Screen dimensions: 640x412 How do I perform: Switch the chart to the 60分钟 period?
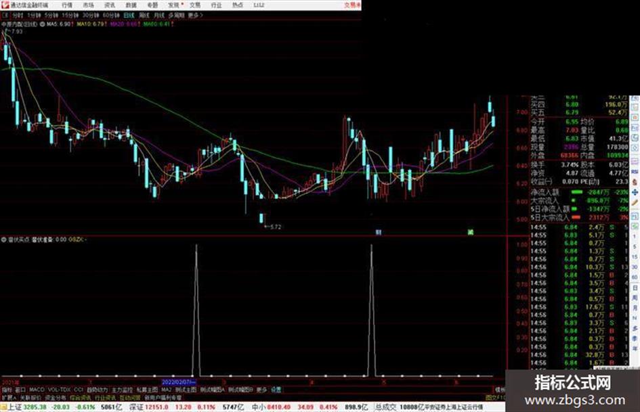[111, 16]
